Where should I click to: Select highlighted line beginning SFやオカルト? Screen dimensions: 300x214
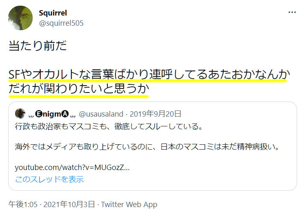click(x=149, y=74)
